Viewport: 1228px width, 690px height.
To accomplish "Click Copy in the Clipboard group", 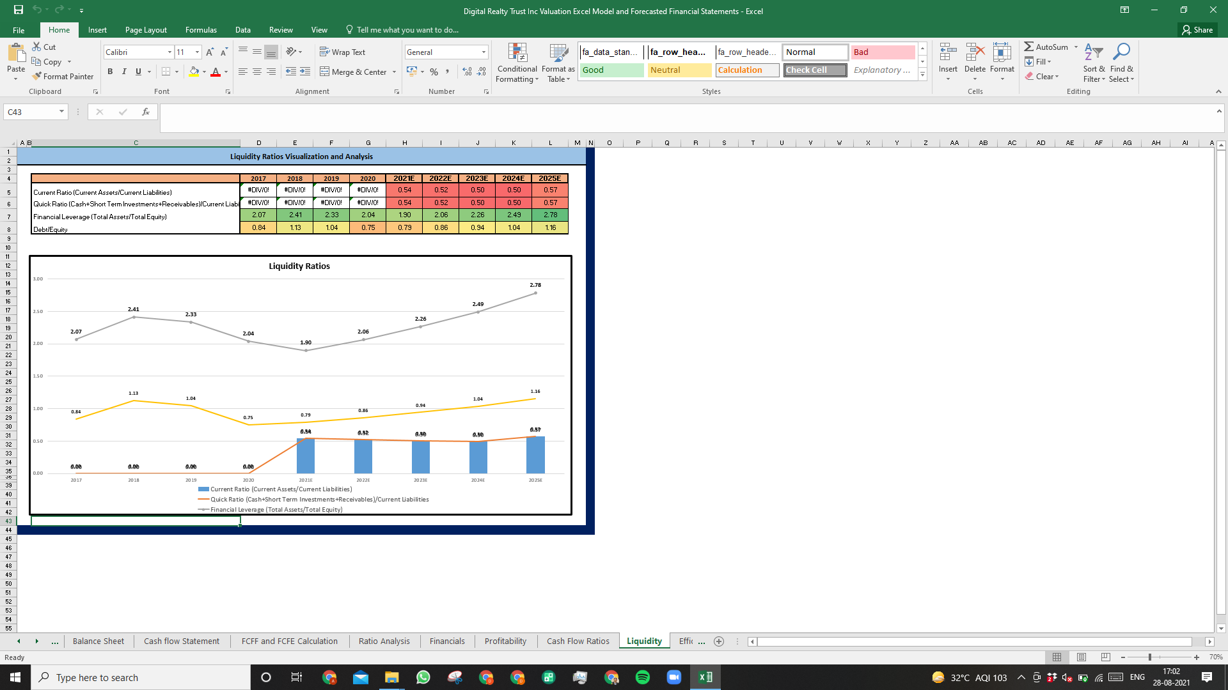I will (46, 62).
